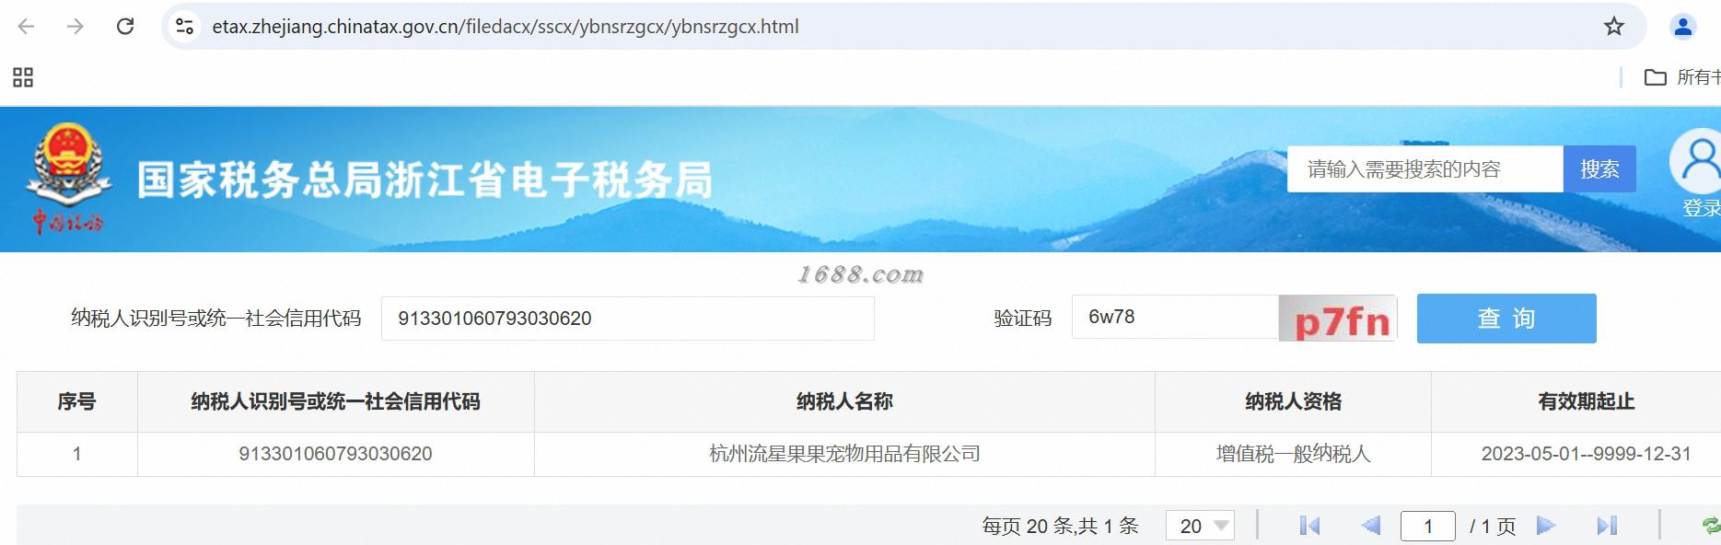Click login user avatar icon

pyautogui.click(x=1698, y=161)
